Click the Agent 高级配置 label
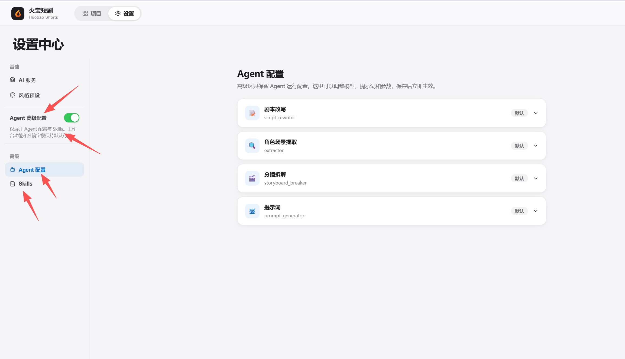Screen dimensions: 625x359 (28, 118)
